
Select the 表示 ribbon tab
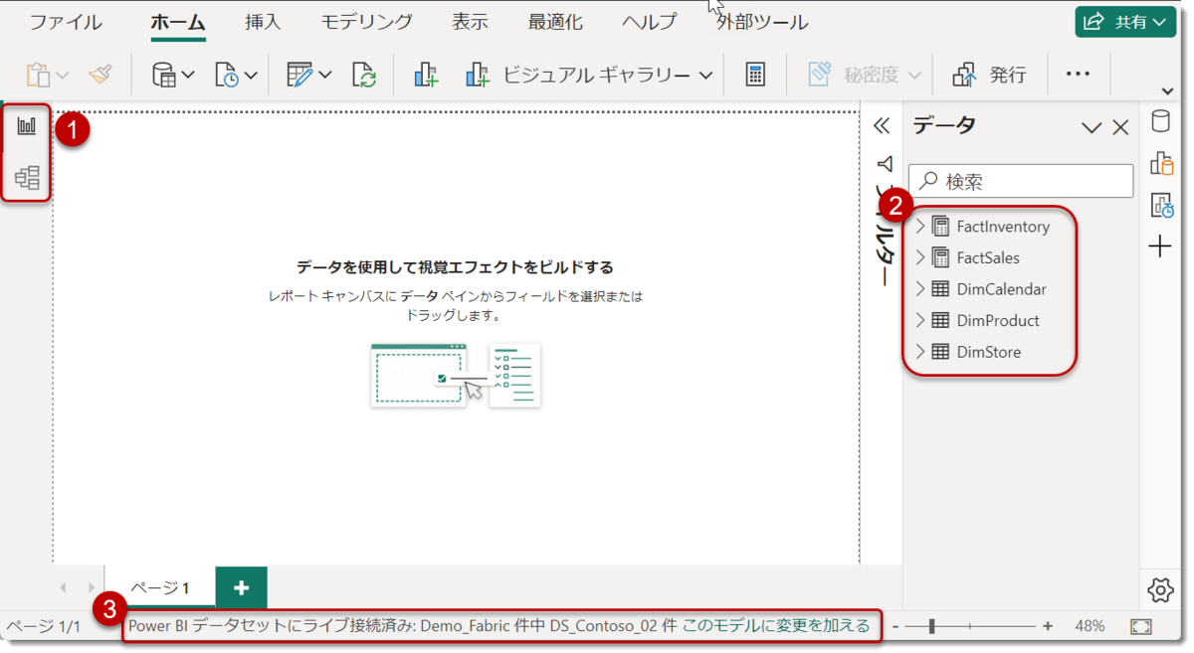coord(470,22)
